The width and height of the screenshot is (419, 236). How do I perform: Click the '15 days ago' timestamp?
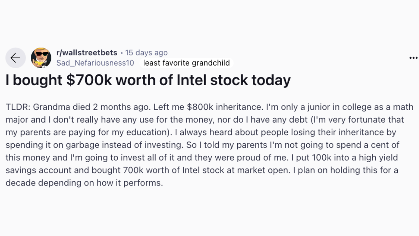(146, 52)
